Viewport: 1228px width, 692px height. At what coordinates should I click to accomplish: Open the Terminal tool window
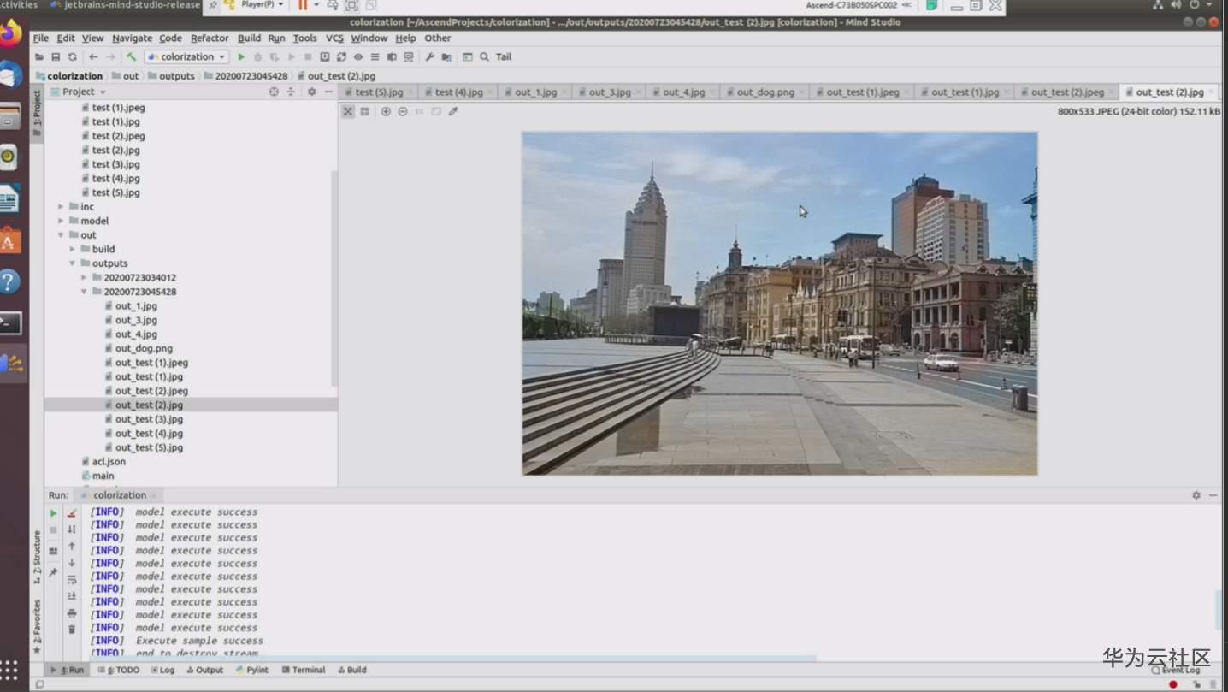[x=303, y=671]
